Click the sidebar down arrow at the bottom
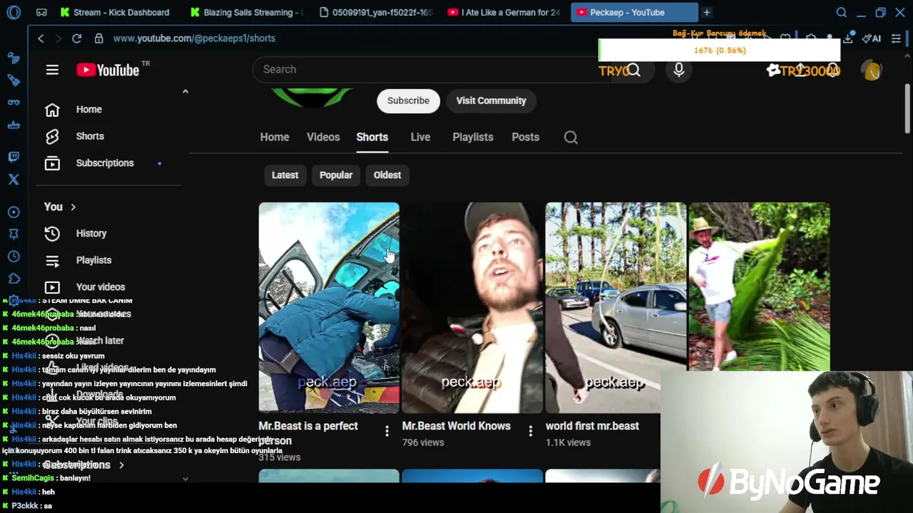Screen dimensions: 913x513 coord(185,479)
